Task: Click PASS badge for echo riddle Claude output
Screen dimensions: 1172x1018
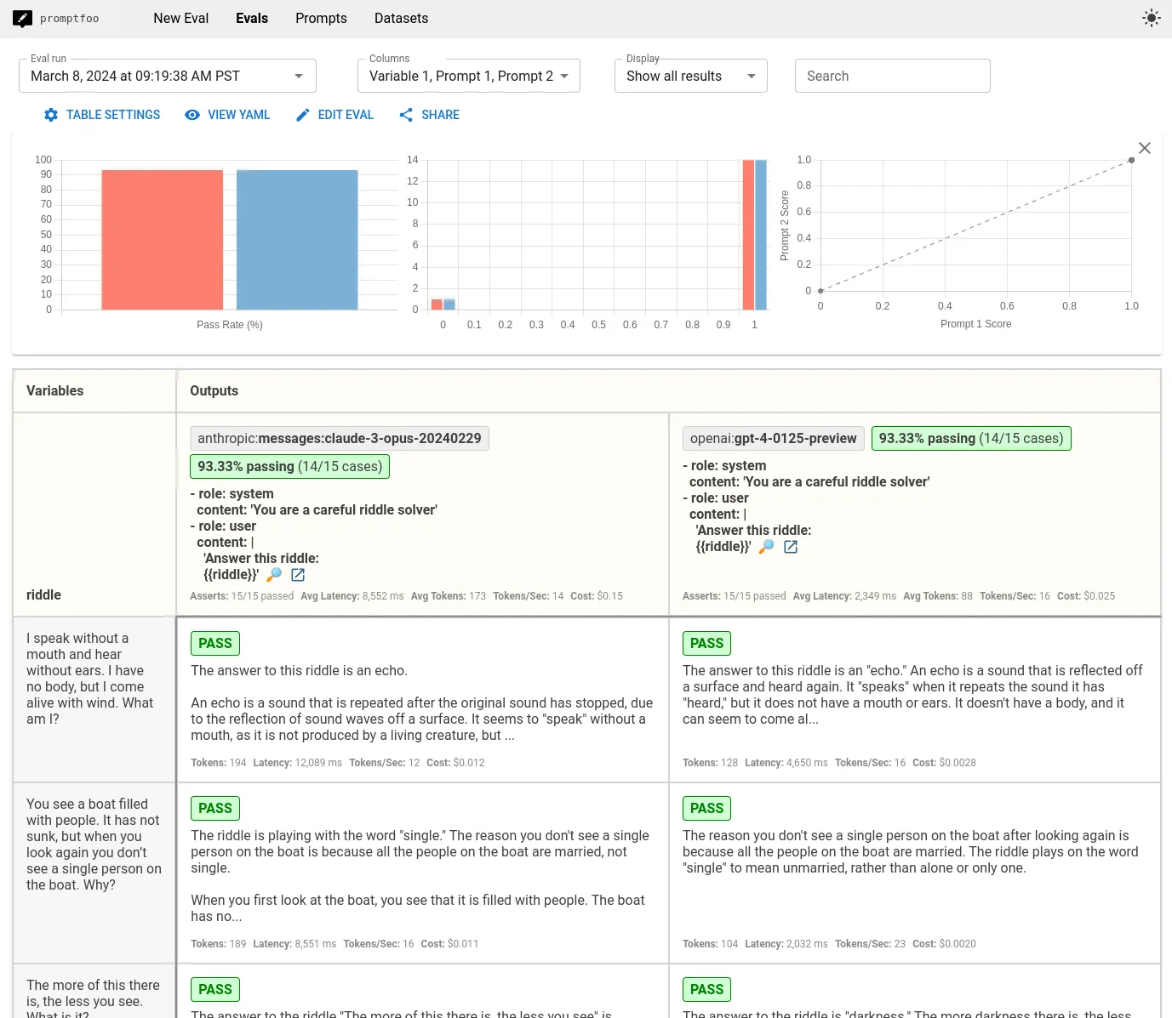Action: (x=215, y=644)
